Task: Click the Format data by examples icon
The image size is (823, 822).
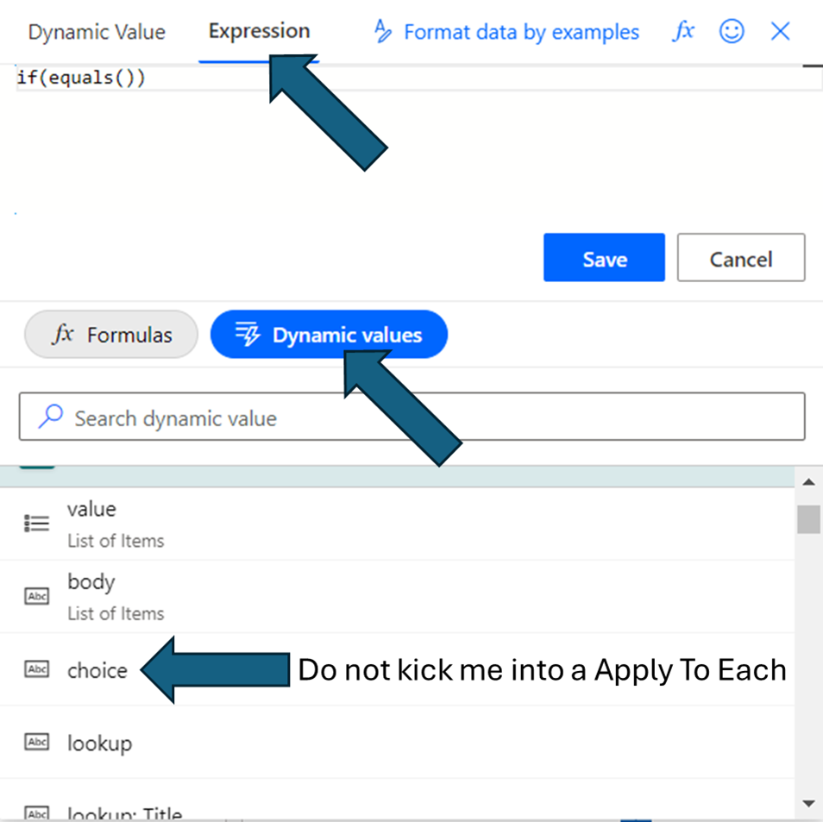Action: [382, 32]
